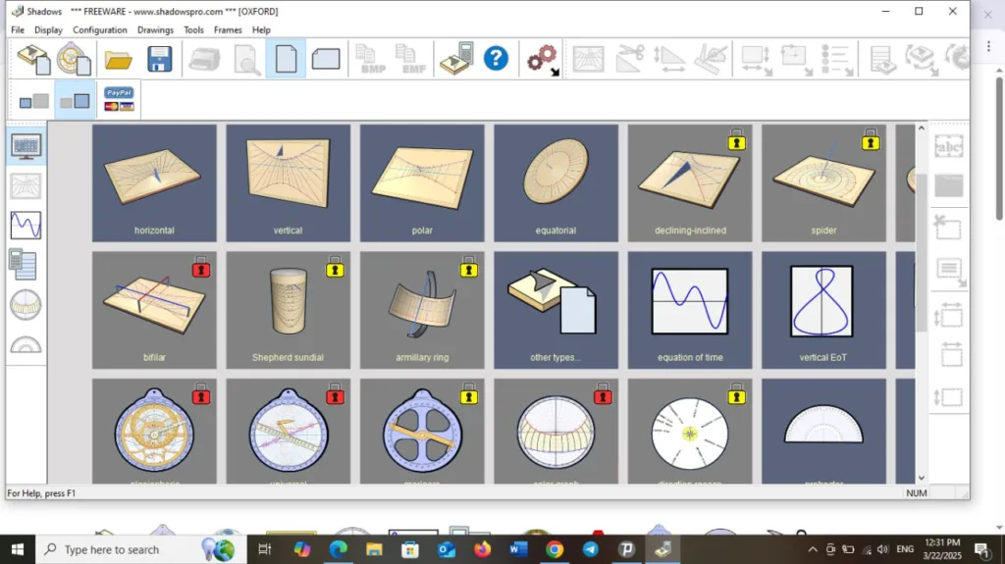This screenshot has width=1005, height=564.
Task: Open the File menu
Action: click(x=18, y=30)
